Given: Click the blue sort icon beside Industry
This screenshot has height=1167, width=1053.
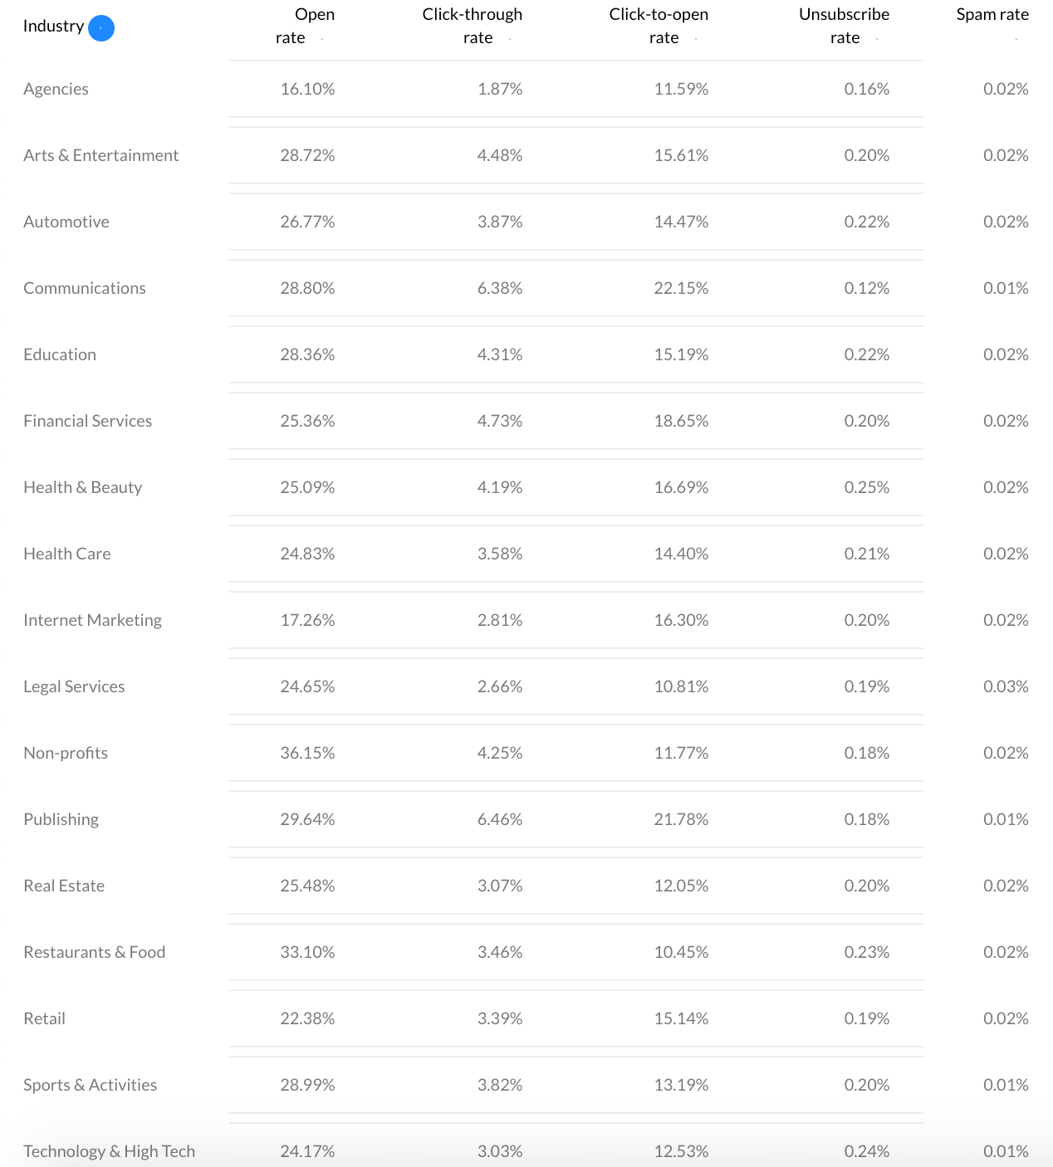Looking at the screenshot, I should pos(101,28).
